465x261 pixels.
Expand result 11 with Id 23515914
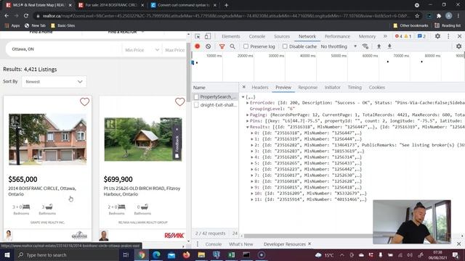pyautogui.click(x=252, y=199)
